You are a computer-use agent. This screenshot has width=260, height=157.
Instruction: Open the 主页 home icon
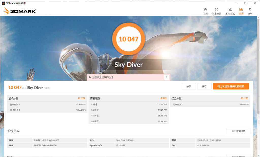[205, 9]
